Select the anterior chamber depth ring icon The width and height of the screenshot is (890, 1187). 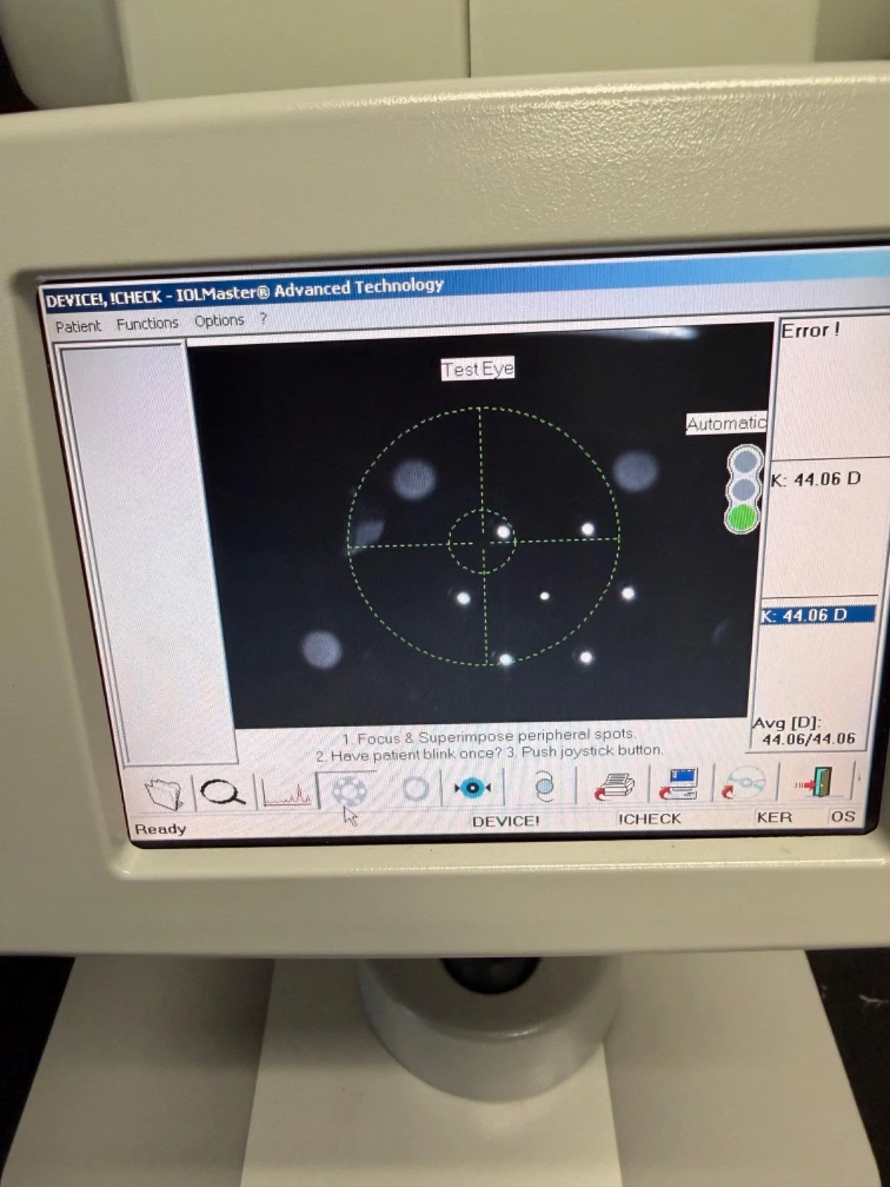(x=415, y=788)
